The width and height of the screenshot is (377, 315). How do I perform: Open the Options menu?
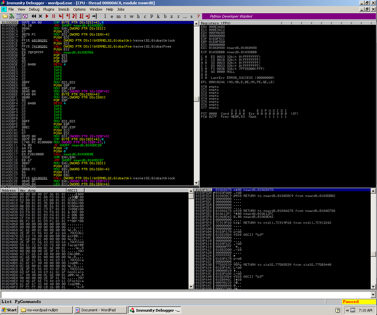[x=79, y=9]
